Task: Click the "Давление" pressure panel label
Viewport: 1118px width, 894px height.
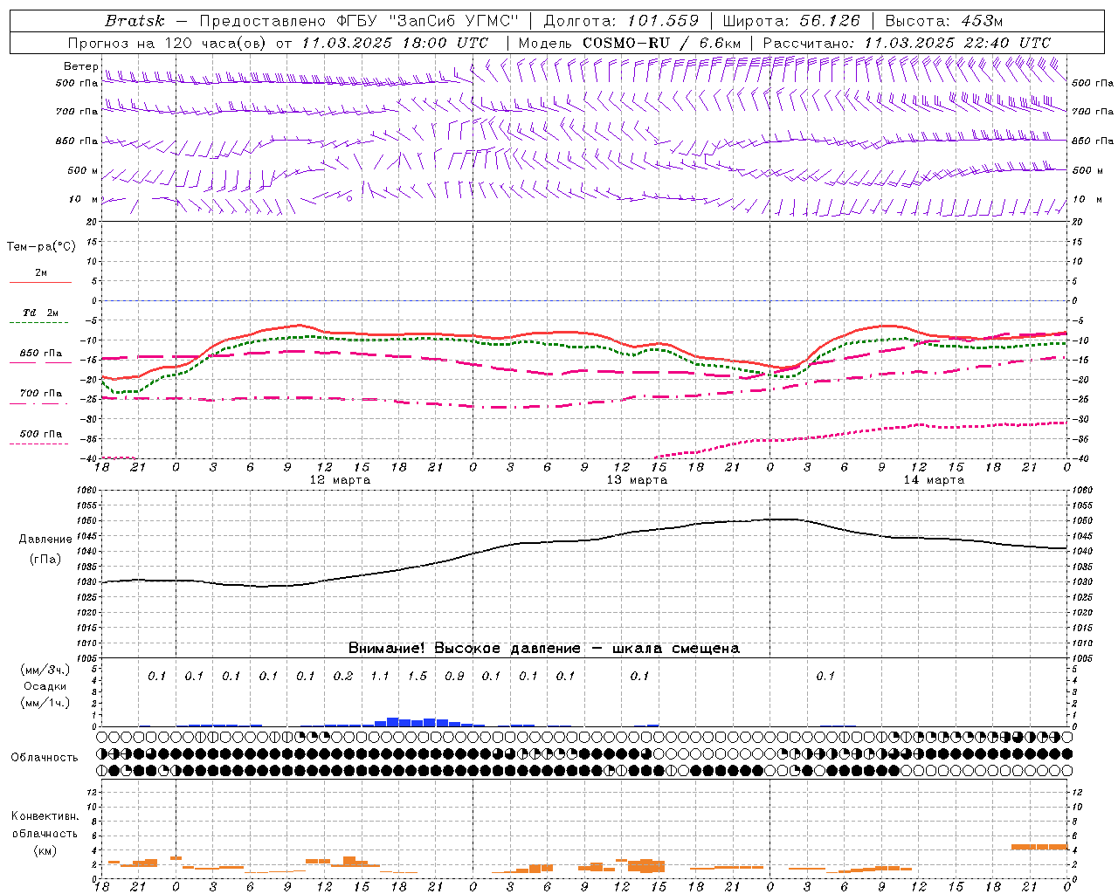Action: pyautogui.click(x=45, y=540)
